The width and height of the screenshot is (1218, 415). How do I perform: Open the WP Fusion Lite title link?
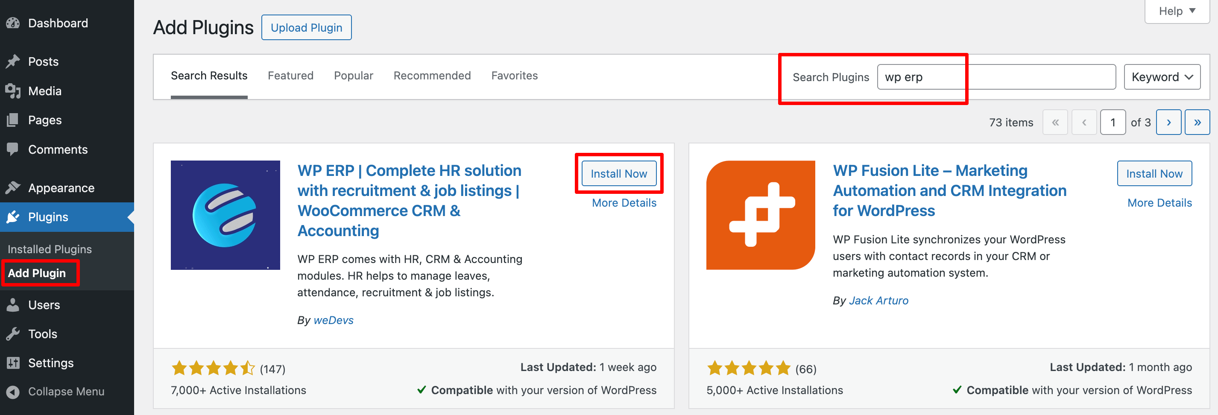pos(949,190)
